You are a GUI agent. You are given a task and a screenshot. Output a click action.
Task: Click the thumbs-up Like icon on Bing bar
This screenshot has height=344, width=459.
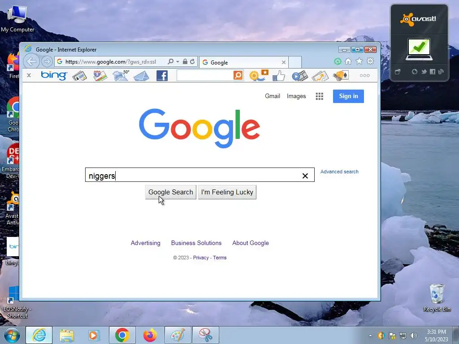pos(278,76)
